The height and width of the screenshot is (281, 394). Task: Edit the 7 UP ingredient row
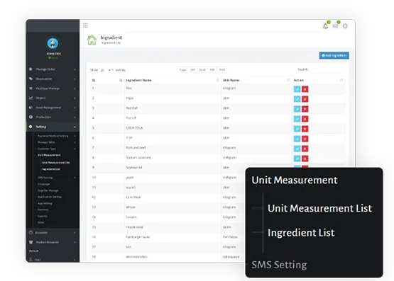[x=297, y=139]
